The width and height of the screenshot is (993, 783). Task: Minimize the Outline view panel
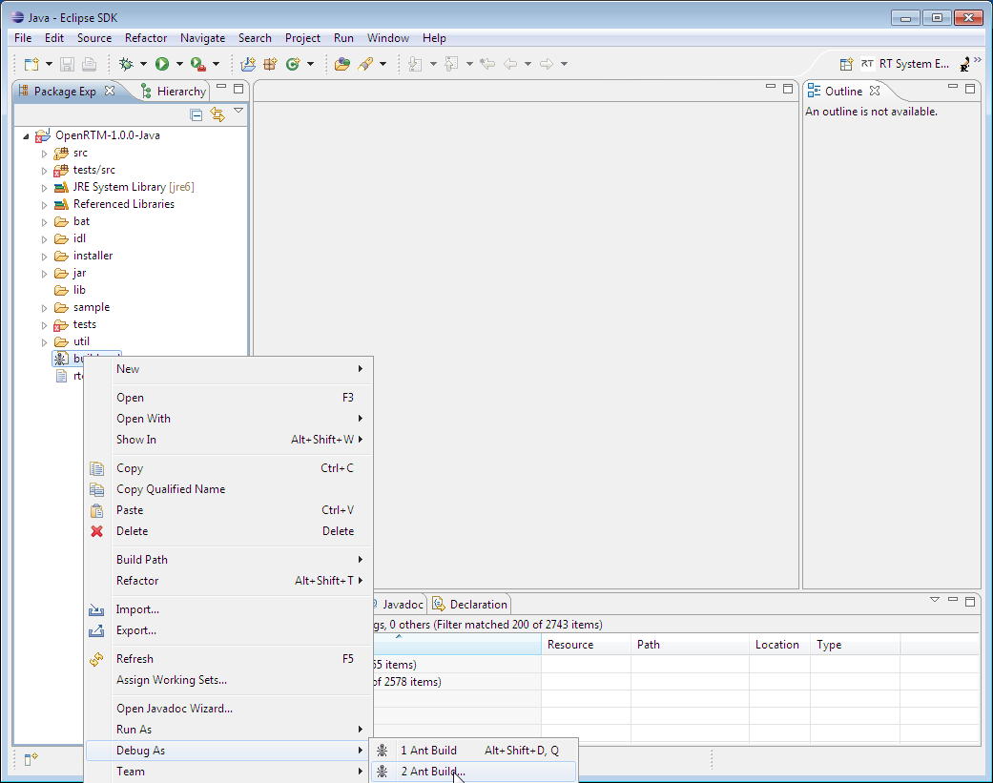(x=953, y=88)
